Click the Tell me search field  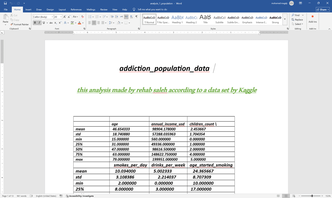click(x=152, y=9)
